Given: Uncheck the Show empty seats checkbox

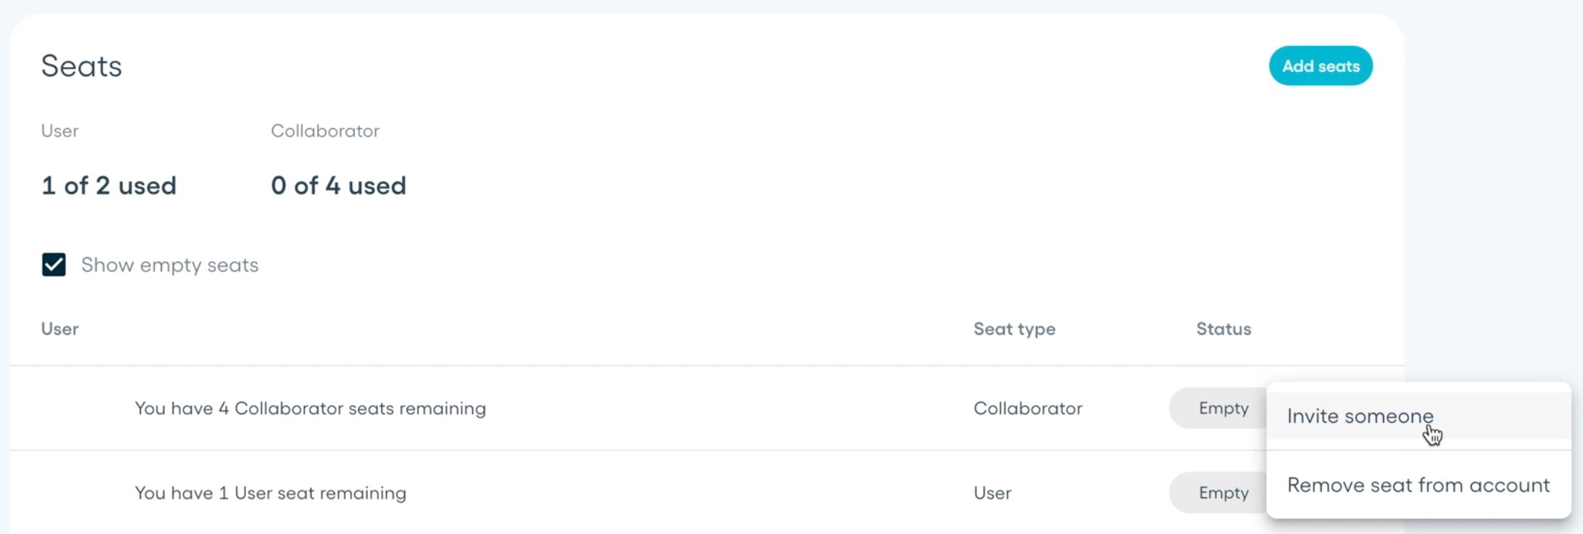Looking at the screenshot, I should click(x=54, y=265).
